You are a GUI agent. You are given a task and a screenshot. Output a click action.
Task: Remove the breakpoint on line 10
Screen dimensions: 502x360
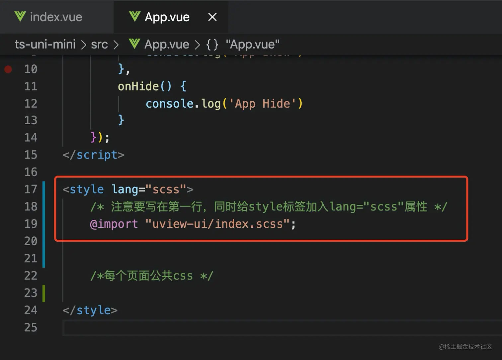click(x=8, y=69)
